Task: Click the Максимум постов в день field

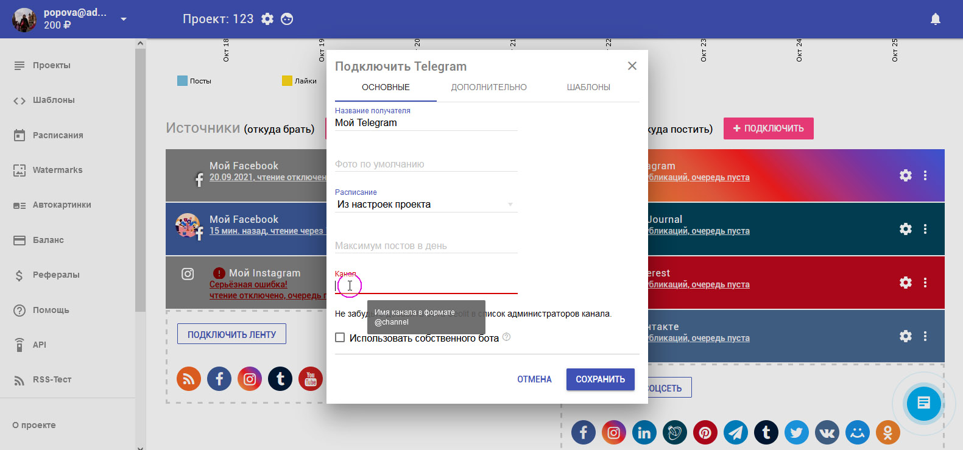Action: click(425, 245)
